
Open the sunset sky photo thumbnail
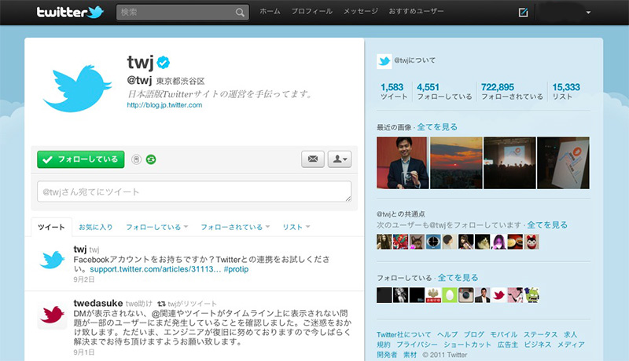[456, 163]
